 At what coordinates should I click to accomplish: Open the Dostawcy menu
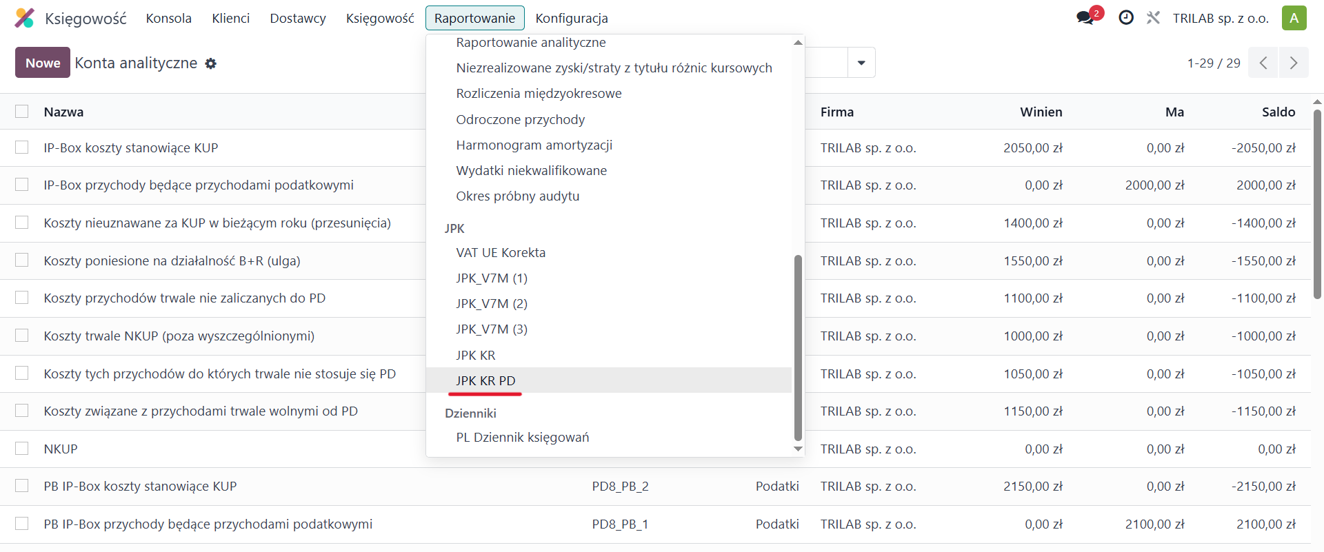(298, 18)
